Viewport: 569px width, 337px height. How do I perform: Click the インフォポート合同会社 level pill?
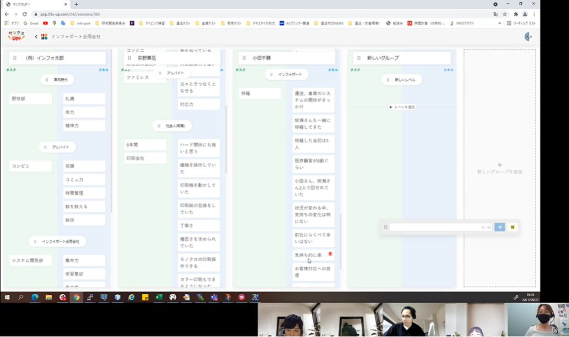coord(57,242)
